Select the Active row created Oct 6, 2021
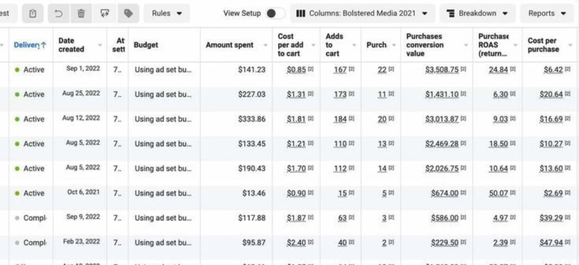 [289, 193]
